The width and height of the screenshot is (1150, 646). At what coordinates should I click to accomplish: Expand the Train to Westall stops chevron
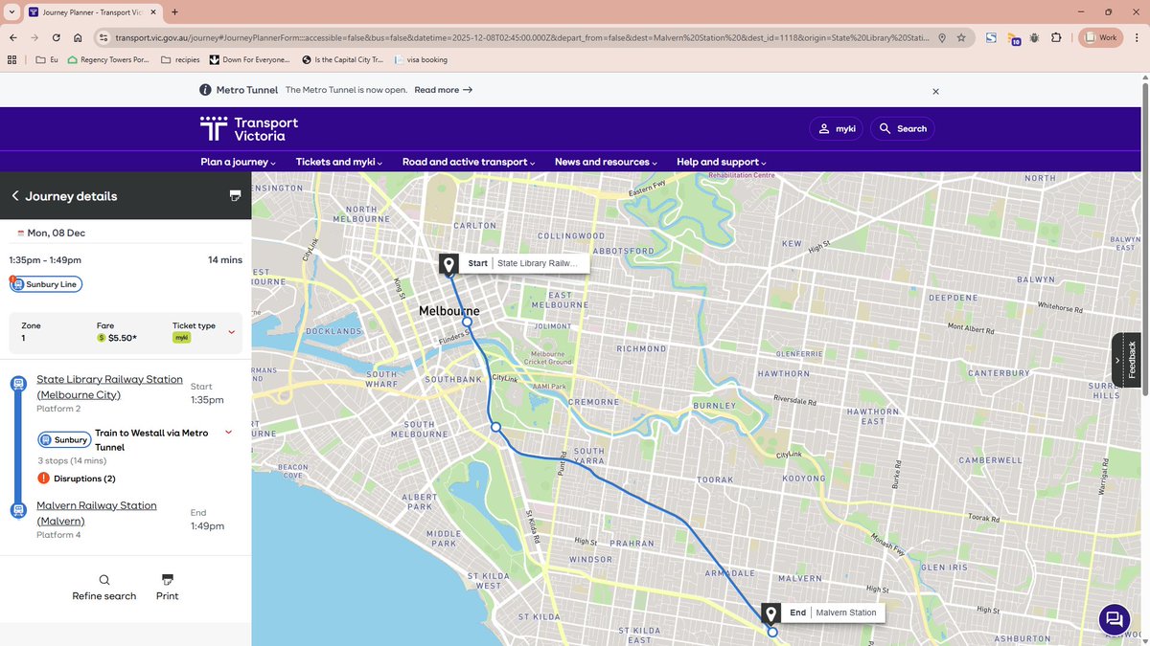(x=228, y=433)
